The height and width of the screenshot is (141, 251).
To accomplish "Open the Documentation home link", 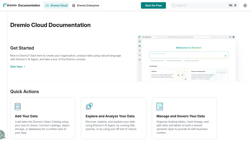I will (x=29, y=6).
